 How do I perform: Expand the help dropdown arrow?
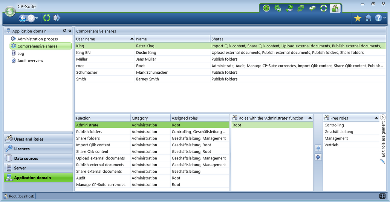coord(384,18)
